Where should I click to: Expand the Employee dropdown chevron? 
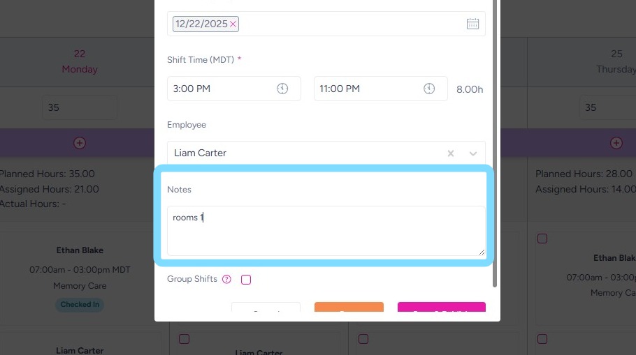473,153
